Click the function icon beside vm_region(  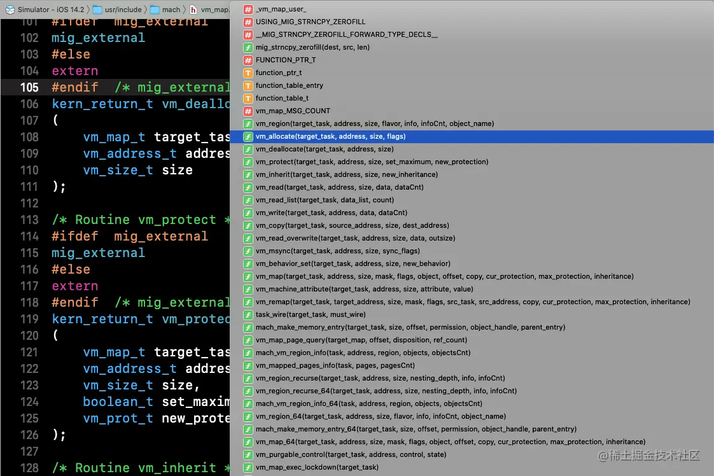(248, 124)
